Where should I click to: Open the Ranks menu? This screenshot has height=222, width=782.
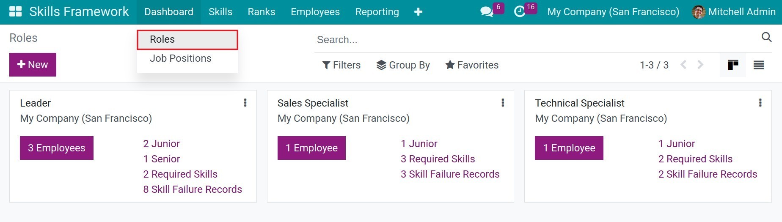point(262,12)
